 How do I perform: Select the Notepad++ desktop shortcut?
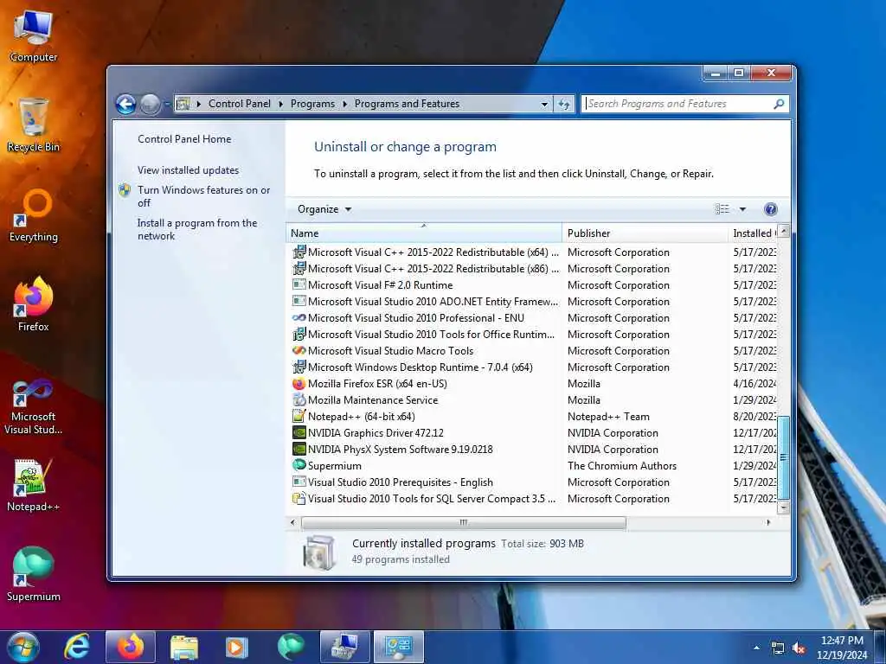(x=34, y=486)
